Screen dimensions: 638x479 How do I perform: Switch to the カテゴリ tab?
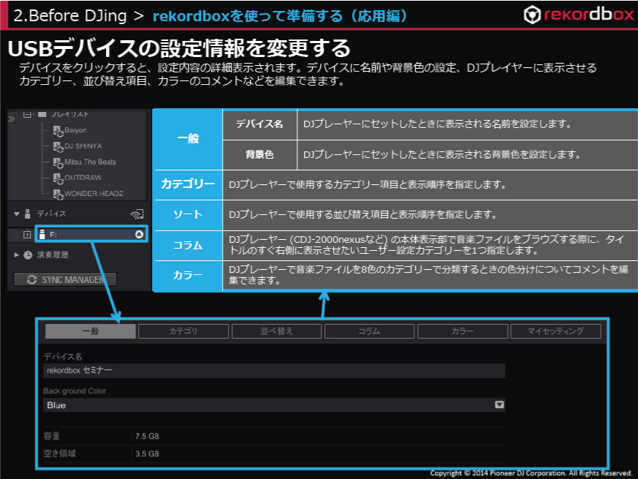coord(183,331)
